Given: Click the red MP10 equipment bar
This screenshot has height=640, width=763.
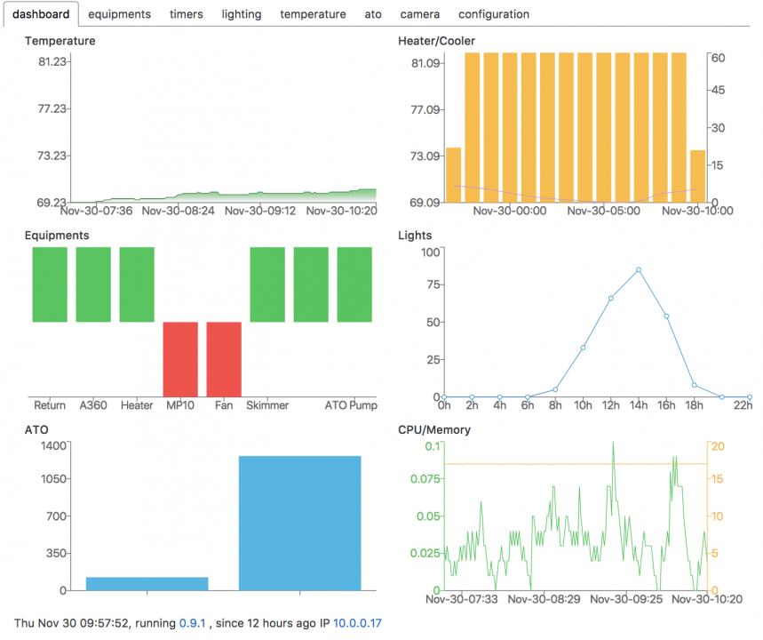Looking at the screenshot, I should click(x=180, y=359).
